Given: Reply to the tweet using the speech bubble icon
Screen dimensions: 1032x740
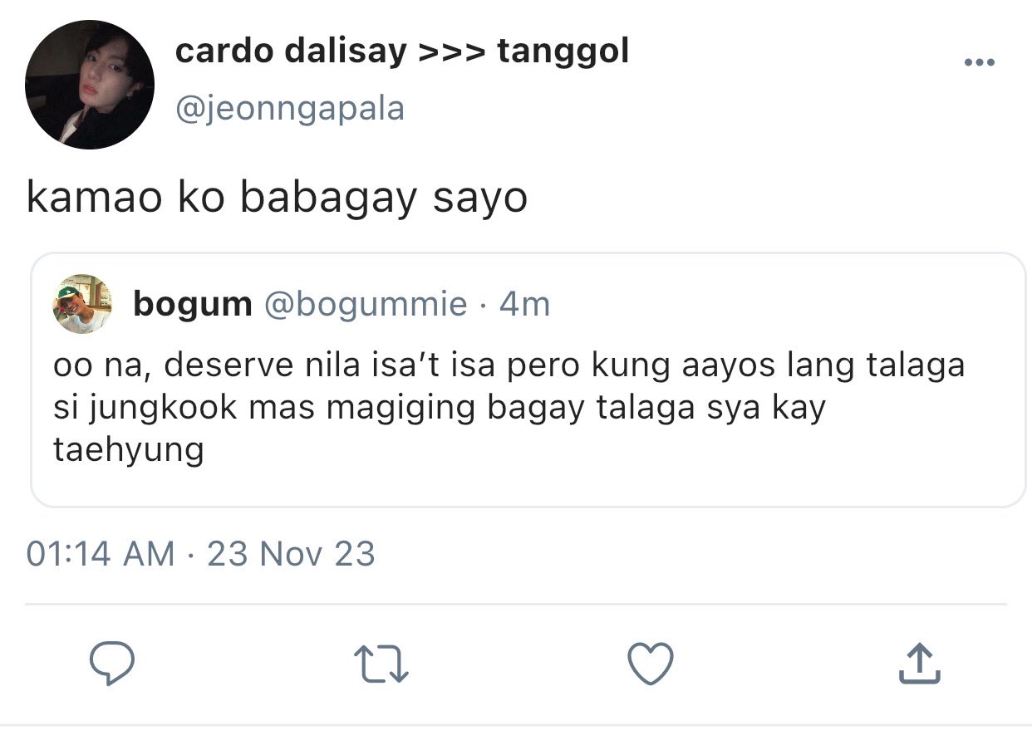Looking at the screenshot, I should pyautogui.click(x=112, y=663).
